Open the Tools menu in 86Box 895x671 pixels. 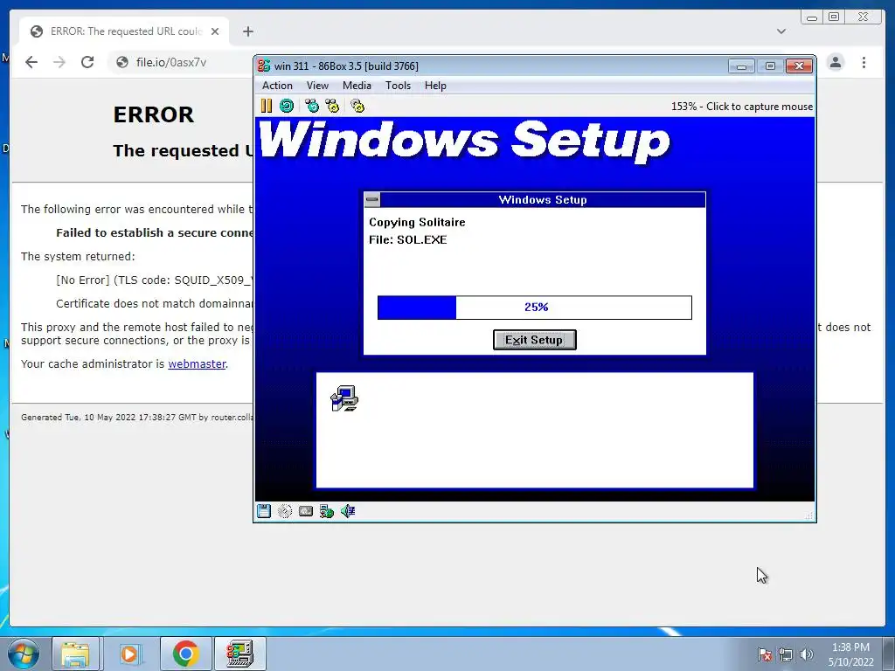(398, 86)
